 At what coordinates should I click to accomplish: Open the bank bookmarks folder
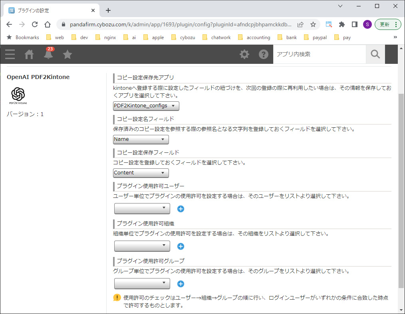pos(287,38)
